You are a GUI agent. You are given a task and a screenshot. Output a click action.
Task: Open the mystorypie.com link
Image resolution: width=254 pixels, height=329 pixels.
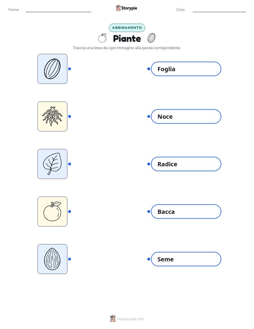(x=130, y=319)
